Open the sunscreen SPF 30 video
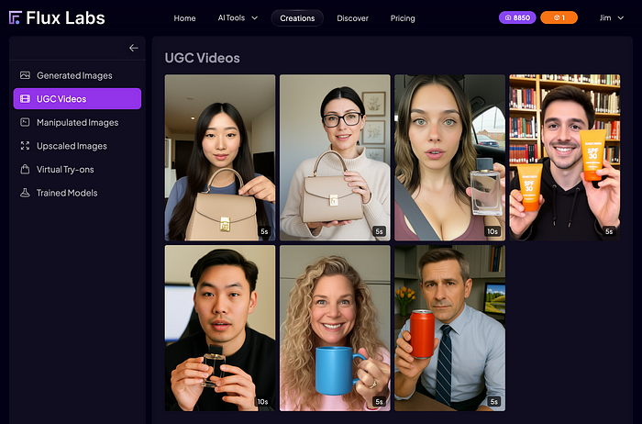Image resolution: width=642 pixels, height=424 pixels. click(565, 157)
